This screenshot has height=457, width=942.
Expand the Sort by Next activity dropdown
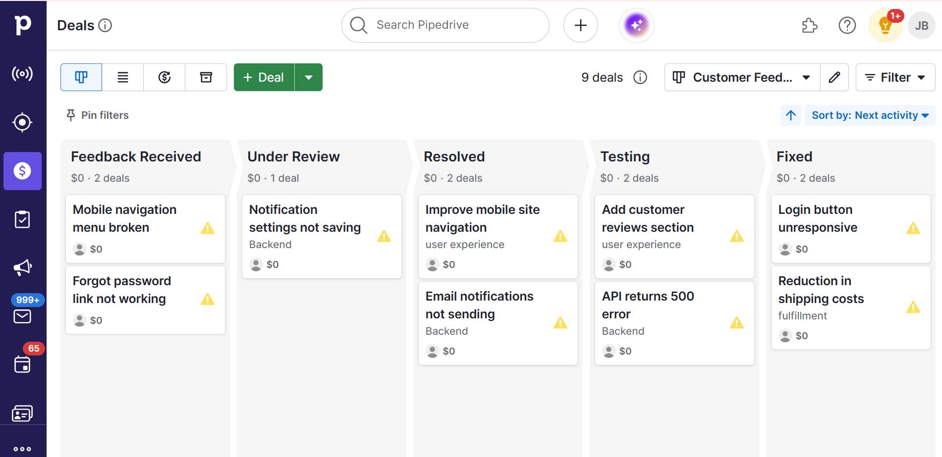tap(870, 115)
